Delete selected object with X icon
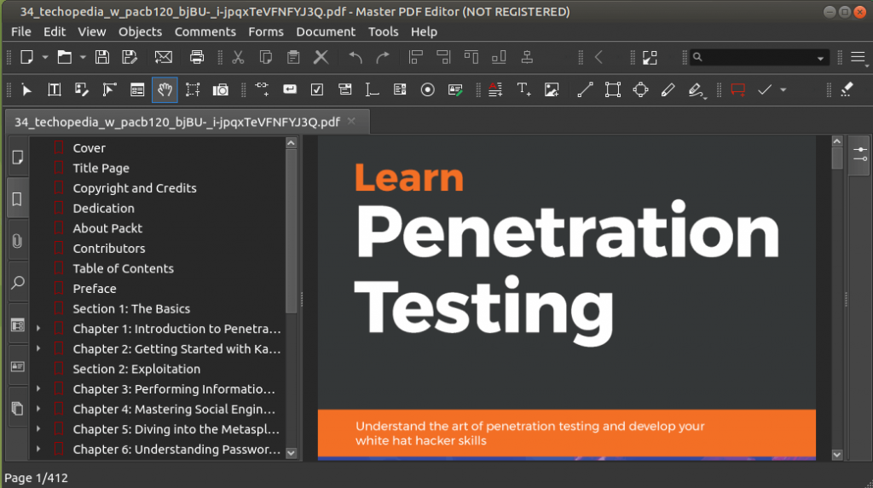Image resolution: width=873 pixels, height=488 pixels. (x=321, y=57)
